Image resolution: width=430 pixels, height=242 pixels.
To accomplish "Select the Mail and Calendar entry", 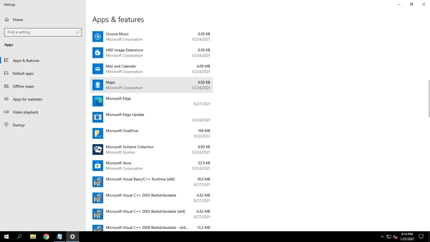I will click(151, 69).
